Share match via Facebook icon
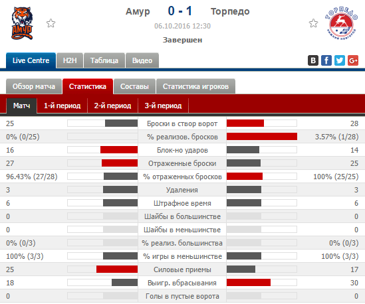 326,60
